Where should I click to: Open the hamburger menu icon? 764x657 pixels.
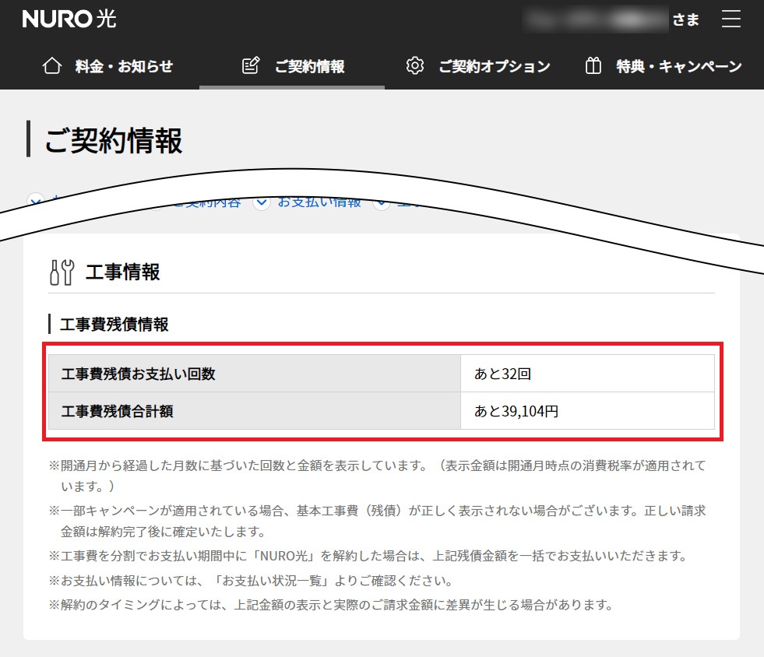731,19
